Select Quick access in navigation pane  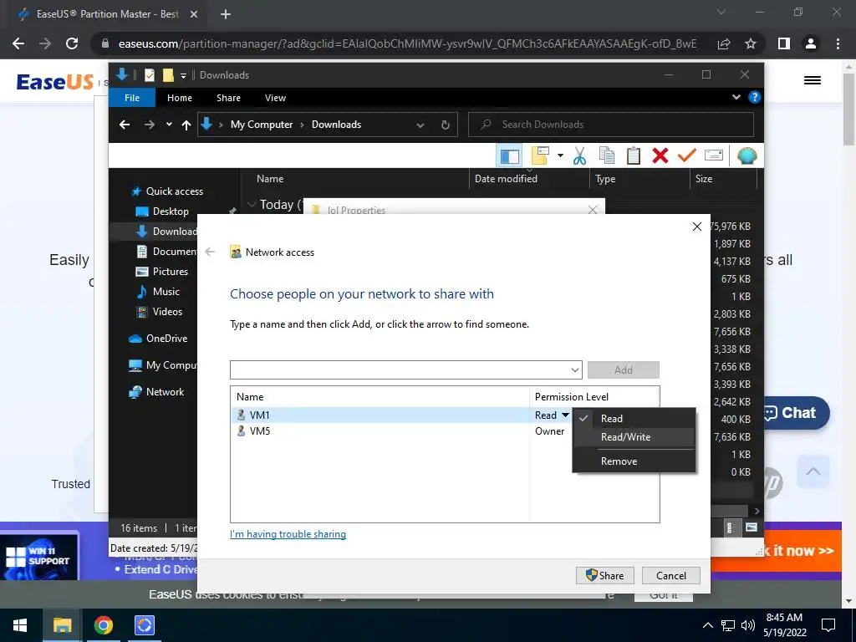(x=174, y=191)
